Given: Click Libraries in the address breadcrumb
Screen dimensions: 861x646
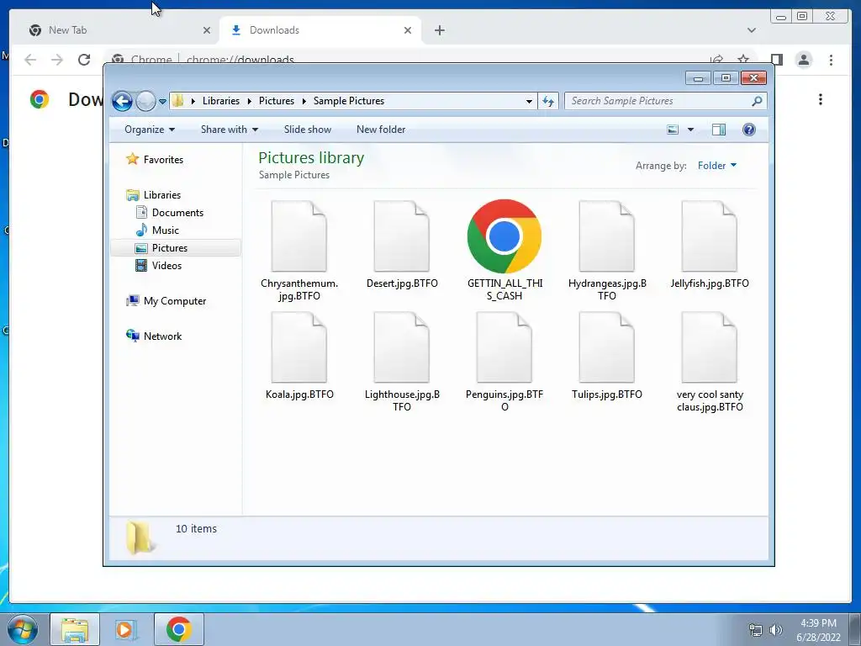Looking at the screenshot, I should [x=221, y=101].
